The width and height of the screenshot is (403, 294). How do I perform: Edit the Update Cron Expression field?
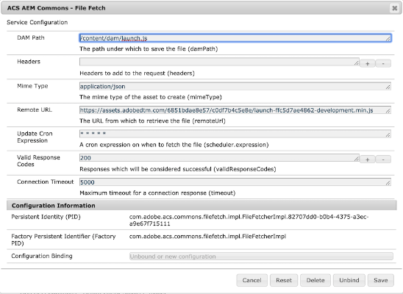[x=235, y=134]
